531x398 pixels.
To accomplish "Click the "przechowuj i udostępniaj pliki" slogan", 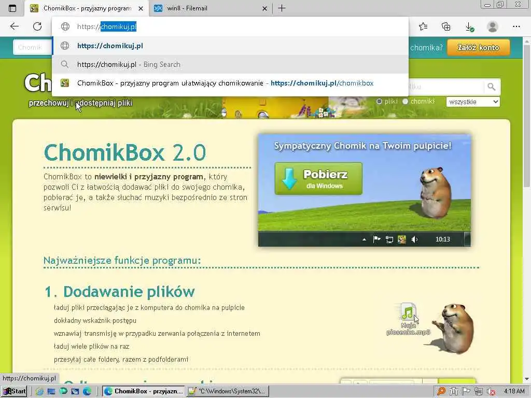I will [x=80, y=103].
